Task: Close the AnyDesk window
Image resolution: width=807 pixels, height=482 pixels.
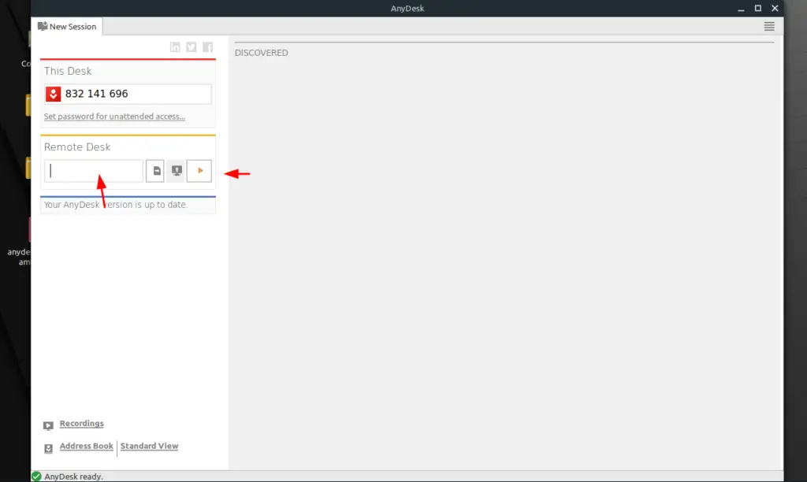Action: click(775, 8)
